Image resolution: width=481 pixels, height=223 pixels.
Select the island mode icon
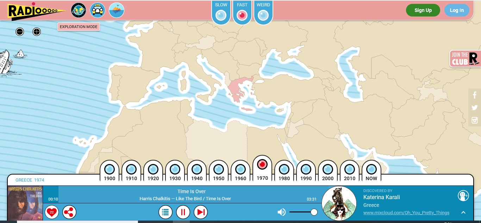(117, 11)
